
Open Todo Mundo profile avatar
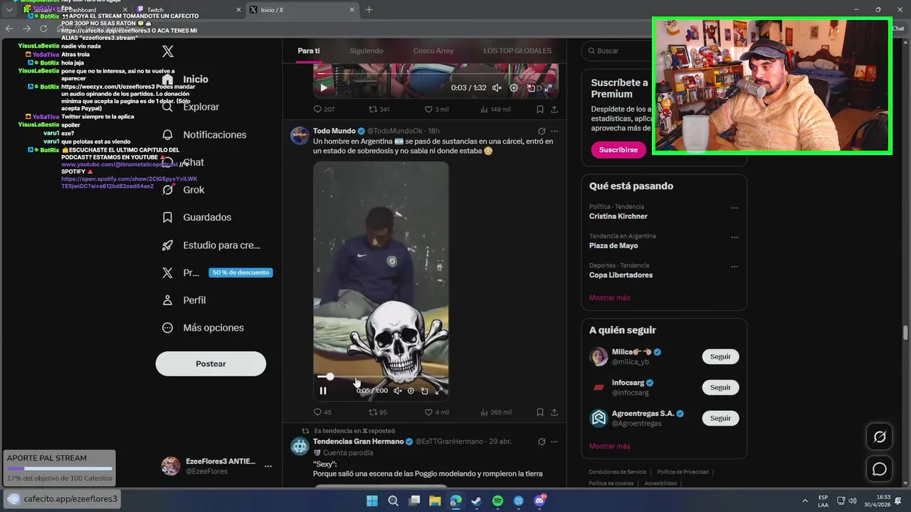300,136
